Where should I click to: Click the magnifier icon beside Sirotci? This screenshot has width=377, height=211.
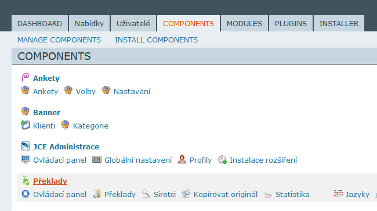pyautogui.click(x=146, y=194)
